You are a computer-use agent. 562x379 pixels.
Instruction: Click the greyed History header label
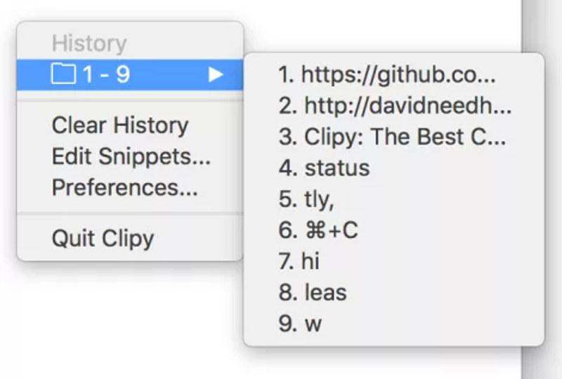tap(89, 44)
